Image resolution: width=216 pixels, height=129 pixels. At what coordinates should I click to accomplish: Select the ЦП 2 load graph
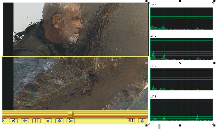tap(181, 79)
